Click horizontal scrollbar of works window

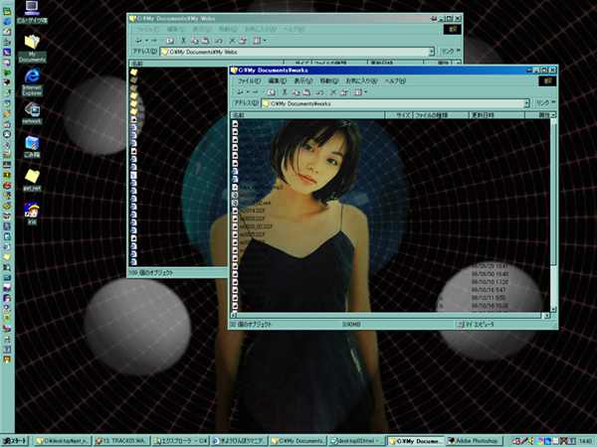(389, 316)
